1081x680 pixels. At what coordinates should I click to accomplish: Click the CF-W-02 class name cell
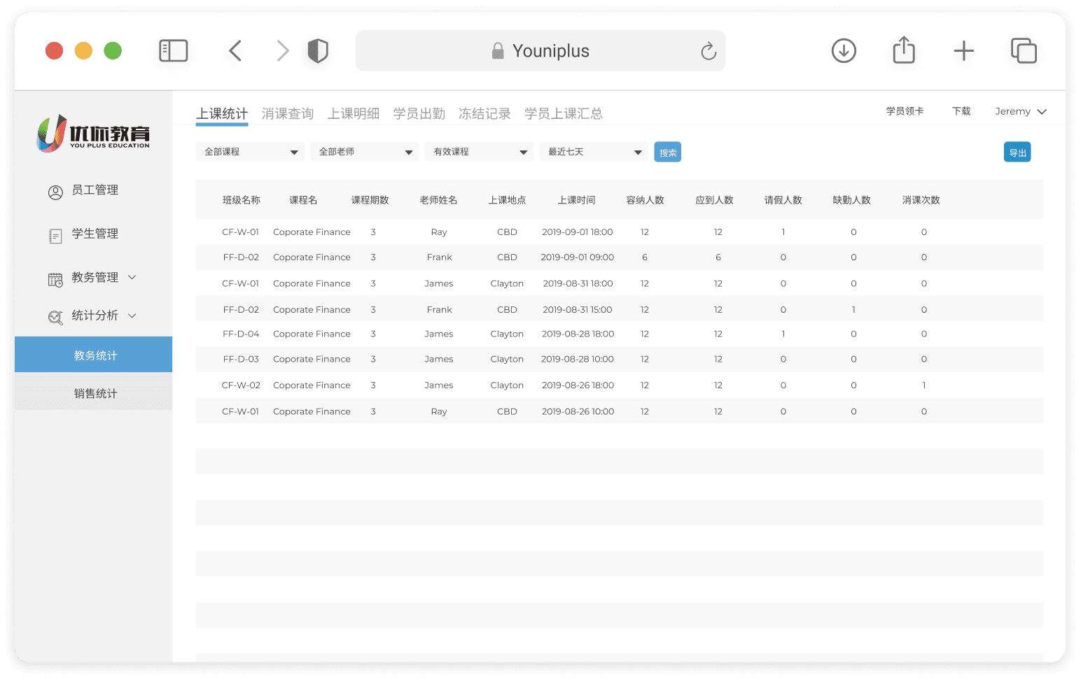coord(241,385)
